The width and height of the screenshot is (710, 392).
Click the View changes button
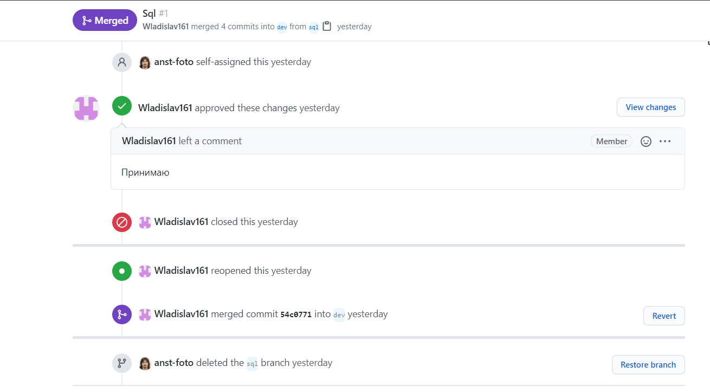[650, 107]
